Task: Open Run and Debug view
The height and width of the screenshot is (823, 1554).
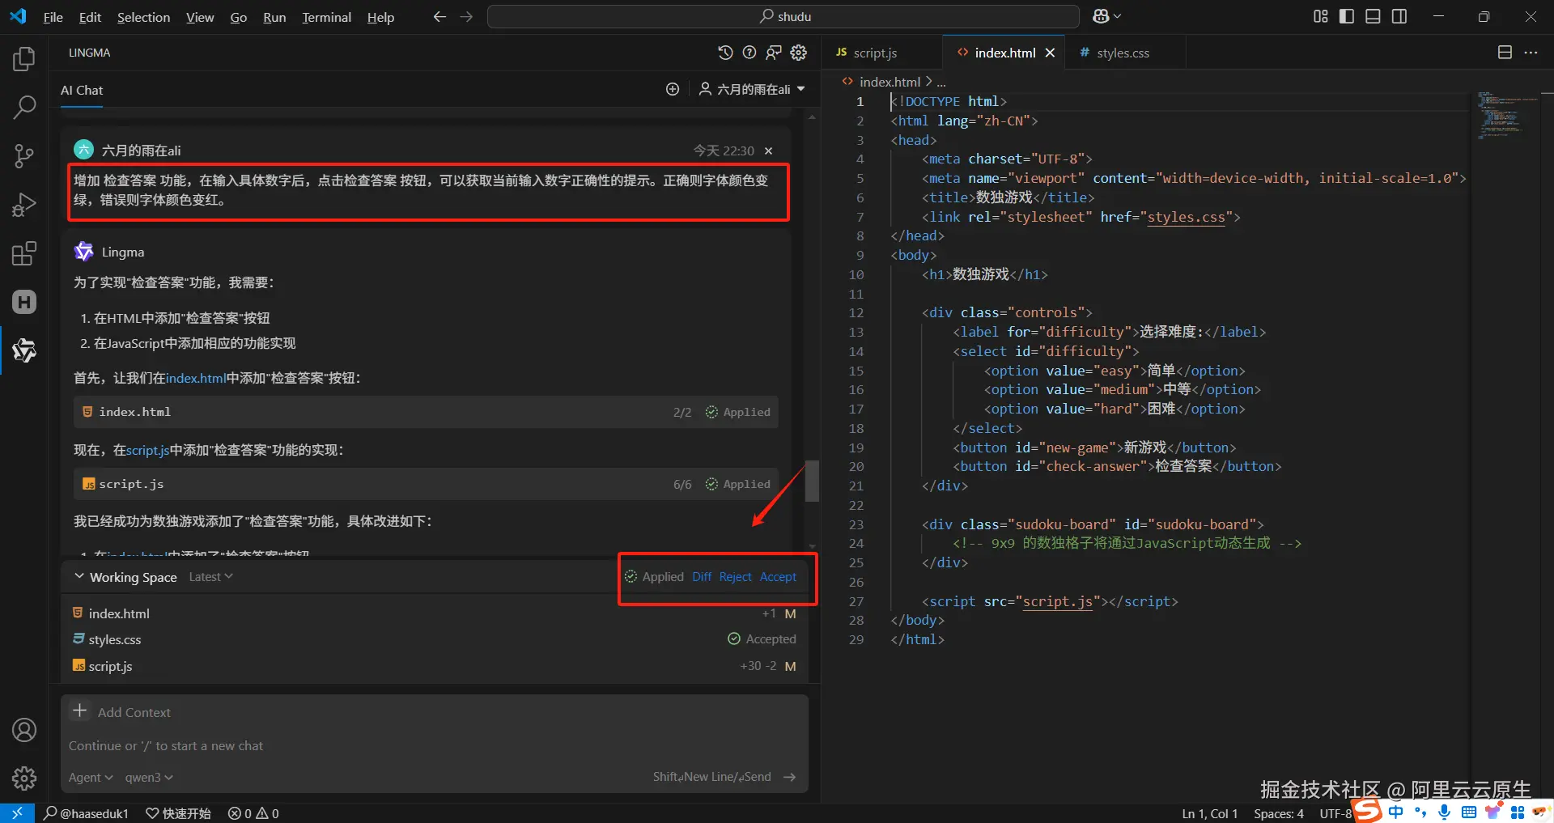Action: [x=24, y=205]
